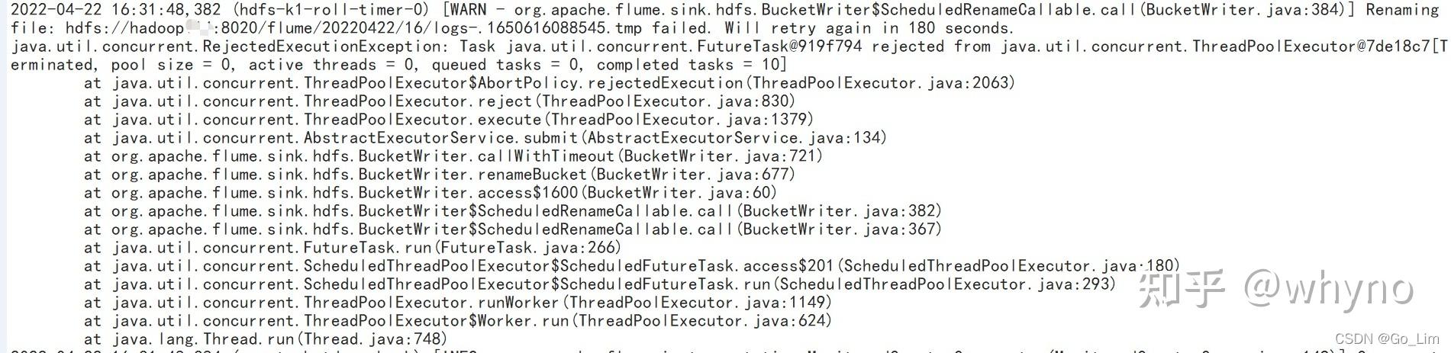
Task: Click the ThreadPoolExecutor.runWorker stack line
Action: [x=458, y=303]
